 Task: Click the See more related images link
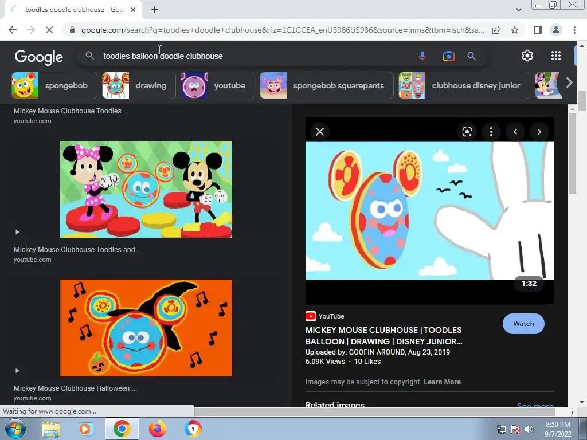[x=535, y=406]
